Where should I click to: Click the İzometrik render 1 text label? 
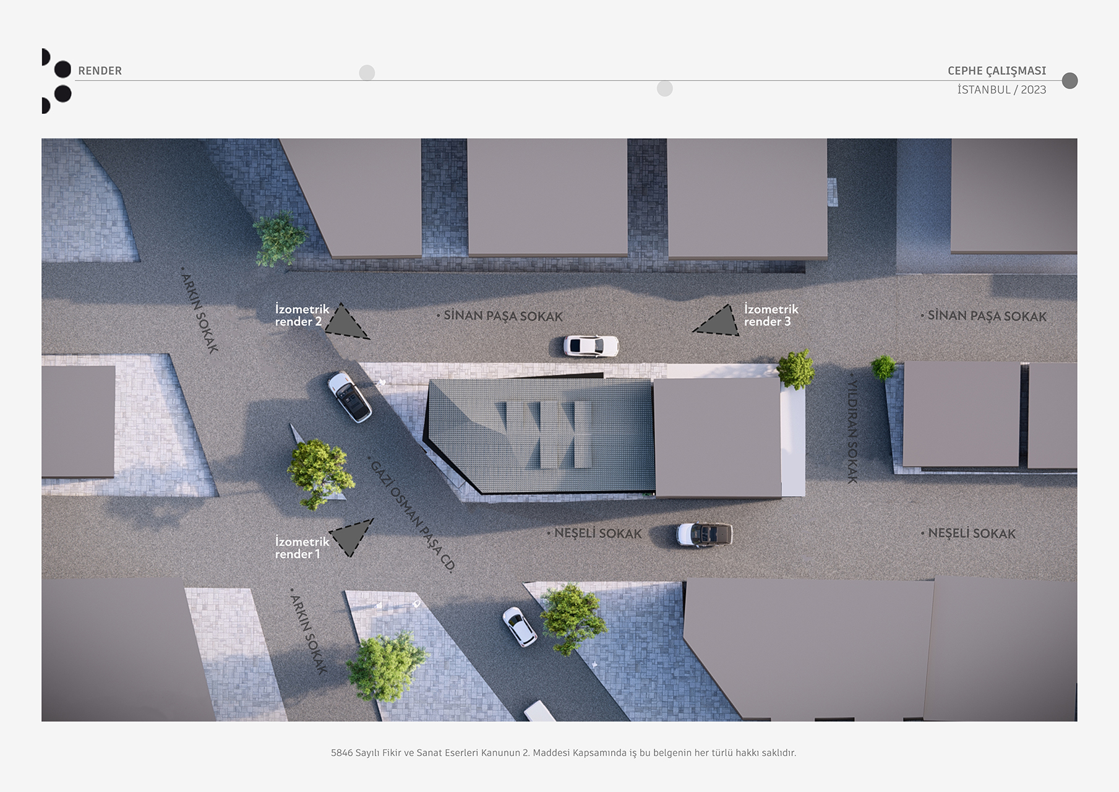pos(301,548)
